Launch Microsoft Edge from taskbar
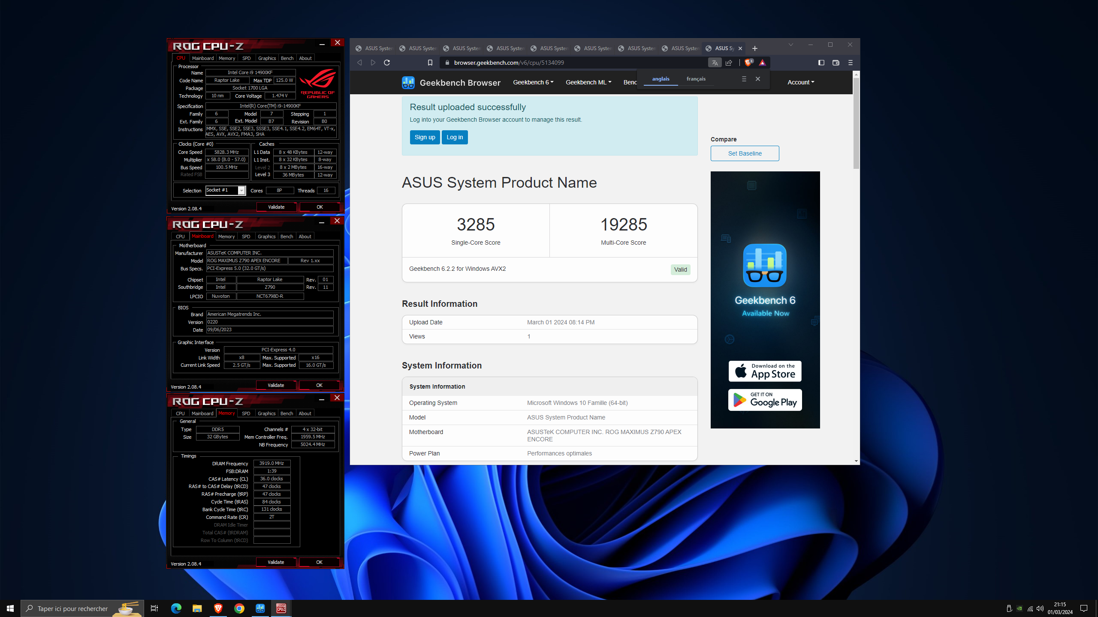 click(176, 608)
